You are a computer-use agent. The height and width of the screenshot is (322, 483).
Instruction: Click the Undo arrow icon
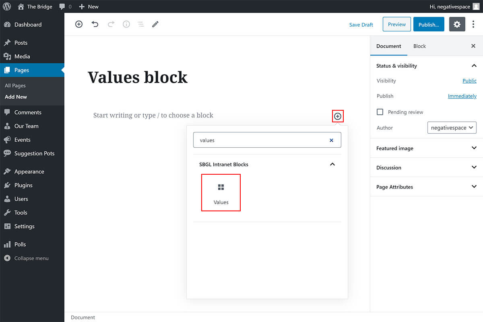point(95,24)
